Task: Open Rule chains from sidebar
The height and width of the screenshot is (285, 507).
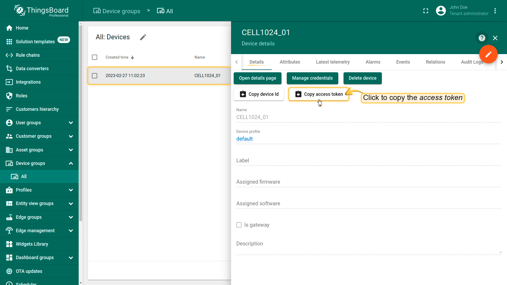Action: tap(27, 55)
